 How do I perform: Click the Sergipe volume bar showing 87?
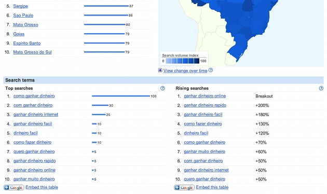(106, 6)
